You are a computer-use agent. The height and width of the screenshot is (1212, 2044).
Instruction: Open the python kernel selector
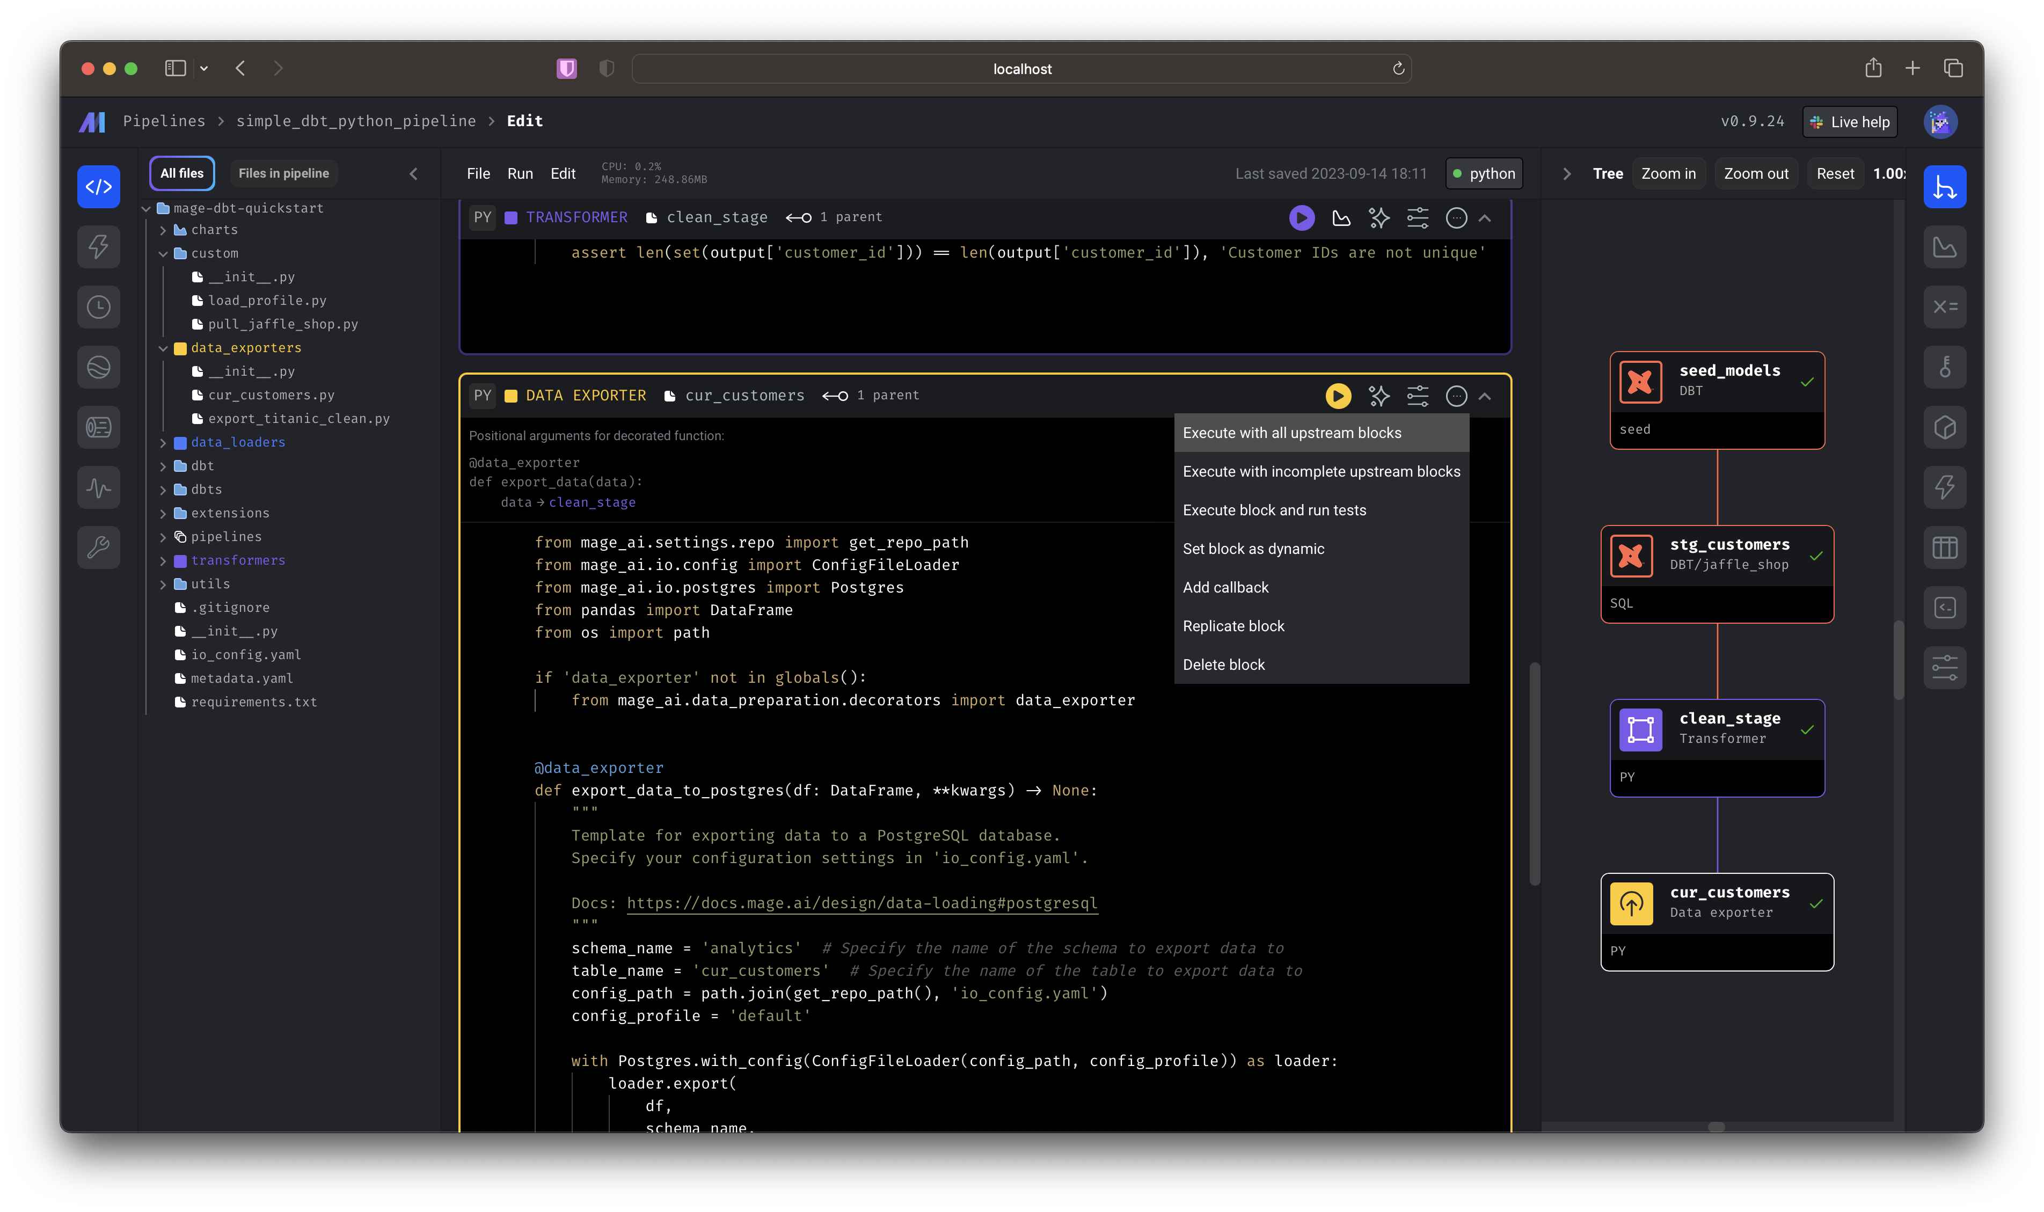[x=1483, y=174]
